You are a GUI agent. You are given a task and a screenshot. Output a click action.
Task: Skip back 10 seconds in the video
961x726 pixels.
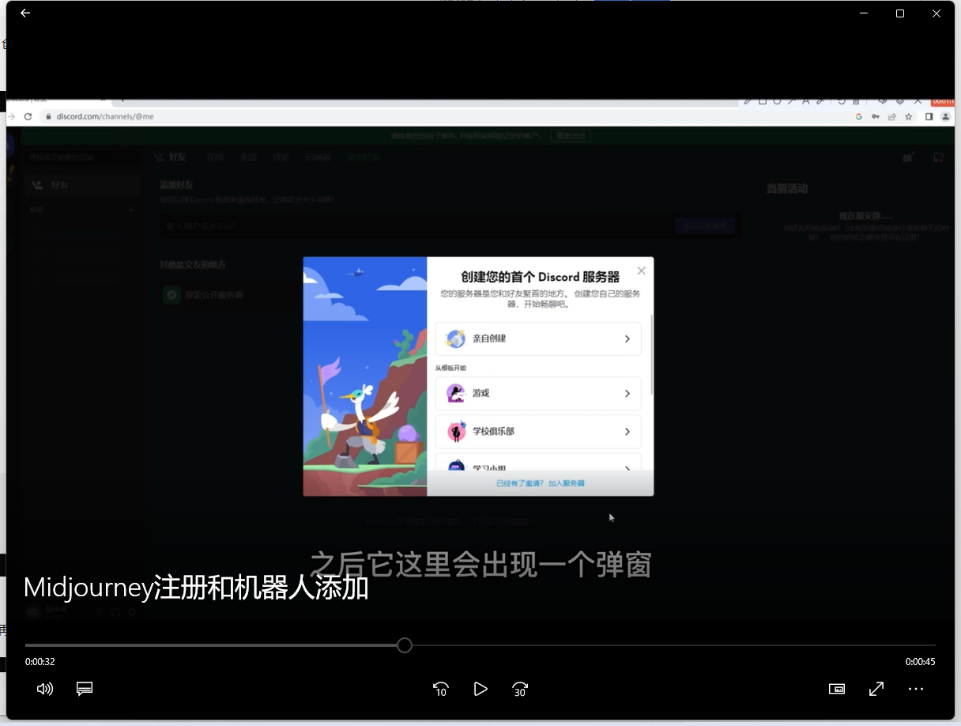point(440,689)
